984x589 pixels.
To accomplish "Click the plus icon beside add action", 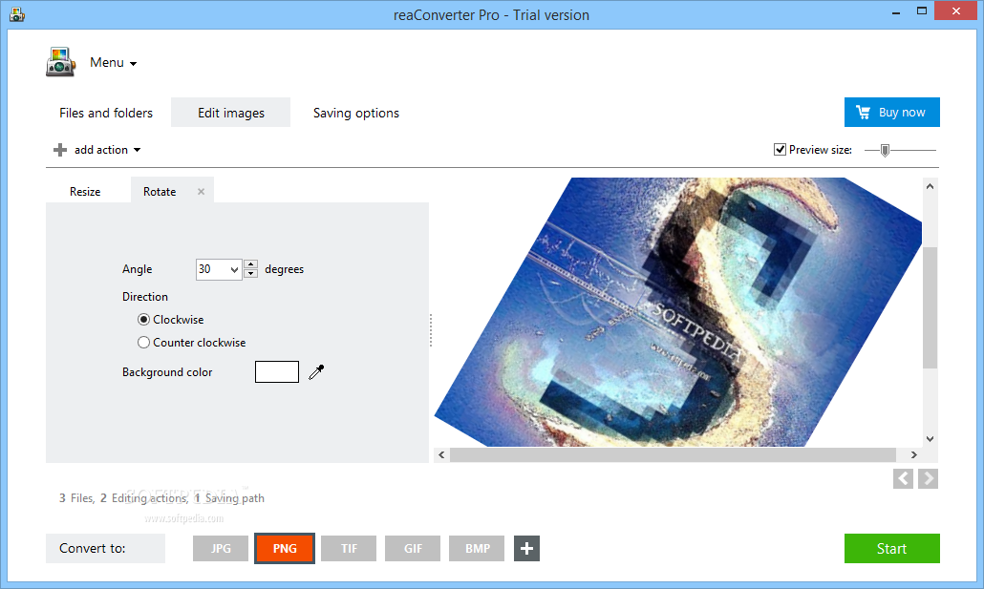I will click(x=60, y=150).
